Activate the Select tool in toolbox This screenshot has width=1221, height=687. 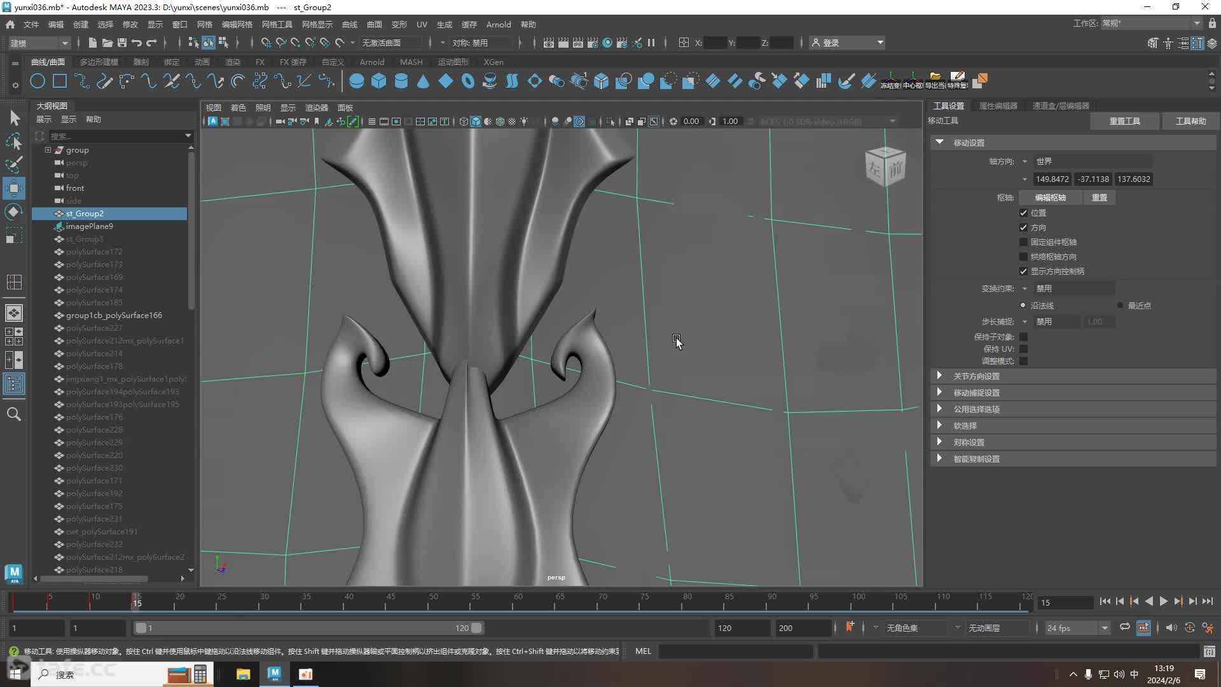tap(14, 118)
